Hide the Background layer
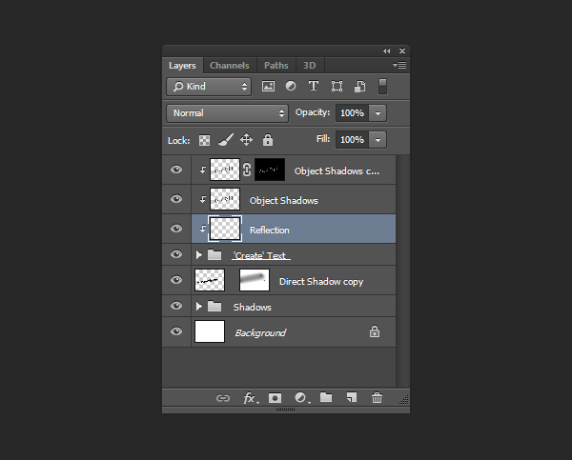Viewport: 572px width, 460px height. point(176,331)
